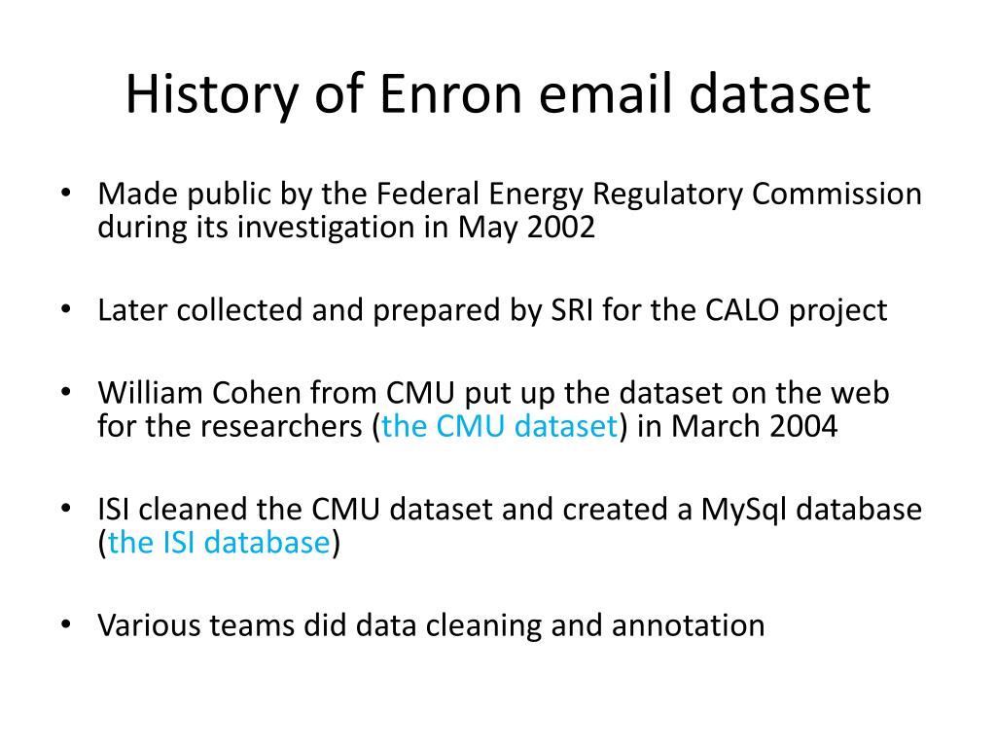Follow "the ISI database" hyperlink
Image resolution: width=996 pixels, height=747 pixels.
[x=219, y=543]
